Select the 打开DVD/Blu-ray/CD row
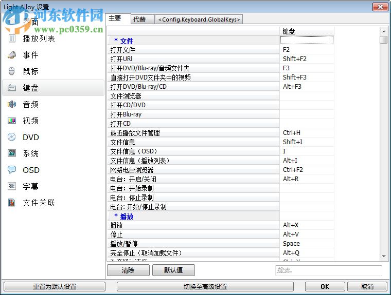The width and height of the screenshot is (391, 295). tap(193, 87)
